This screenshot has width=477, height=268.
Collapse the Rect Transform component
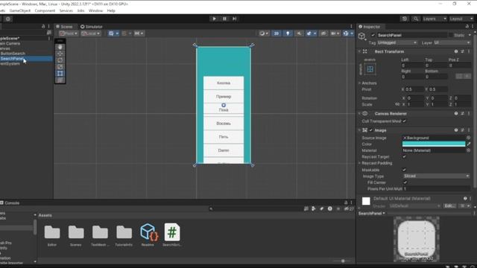(x=359, y=51)
